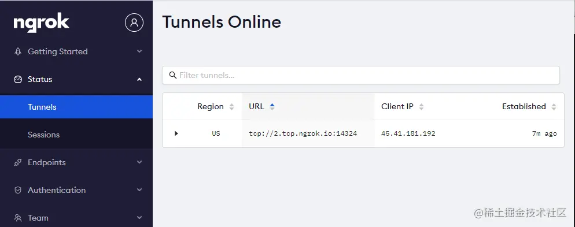575x227 pixels.
Task: Expand the US tunnel row details triangle
Action: point(176,133)
